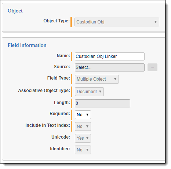Click the Multiple Object dropdown arrow

point(115,79)
